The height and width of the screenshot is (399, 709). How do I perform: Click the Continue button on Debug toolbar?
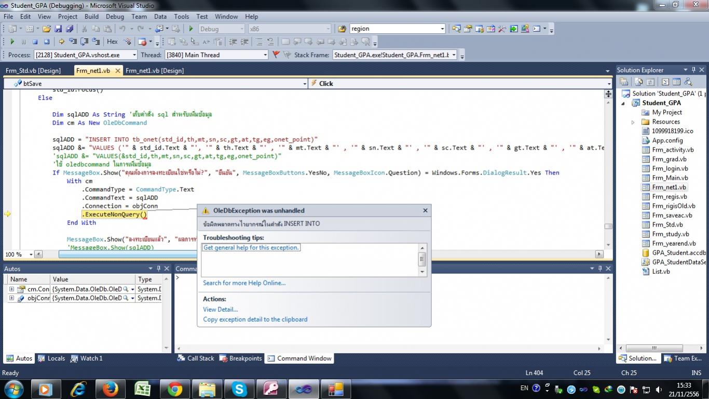coord(12,42)
